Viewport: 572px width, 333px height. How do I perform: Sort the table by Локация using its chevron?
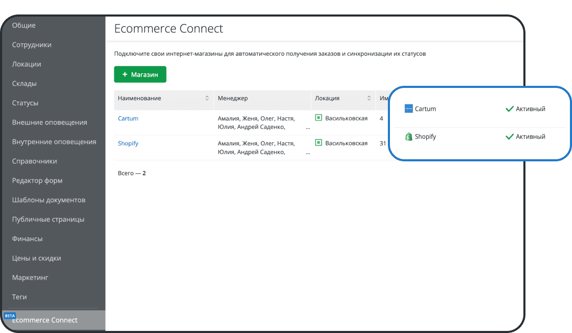pos(369,98)
